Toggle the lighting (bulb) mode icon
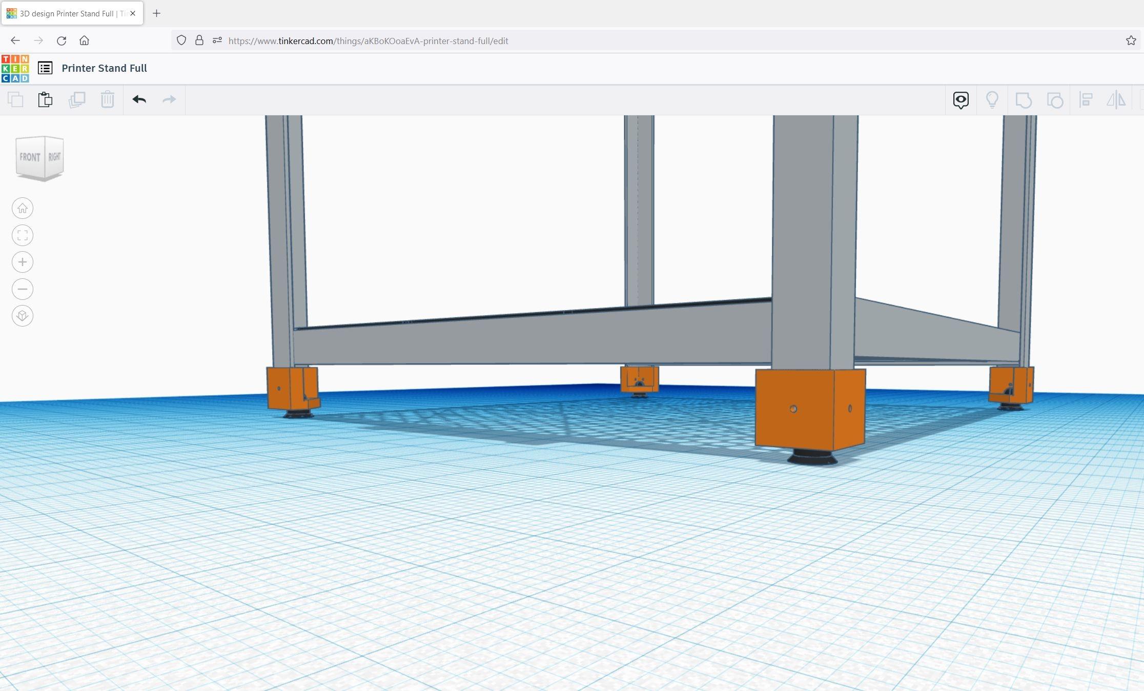 993,100
